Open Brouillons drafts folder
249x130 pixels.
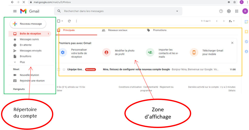click(26, 56)
